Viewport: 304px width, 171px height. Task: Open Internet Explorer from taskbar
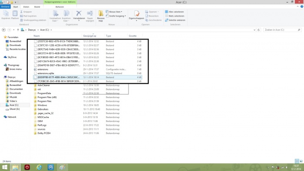39,167
